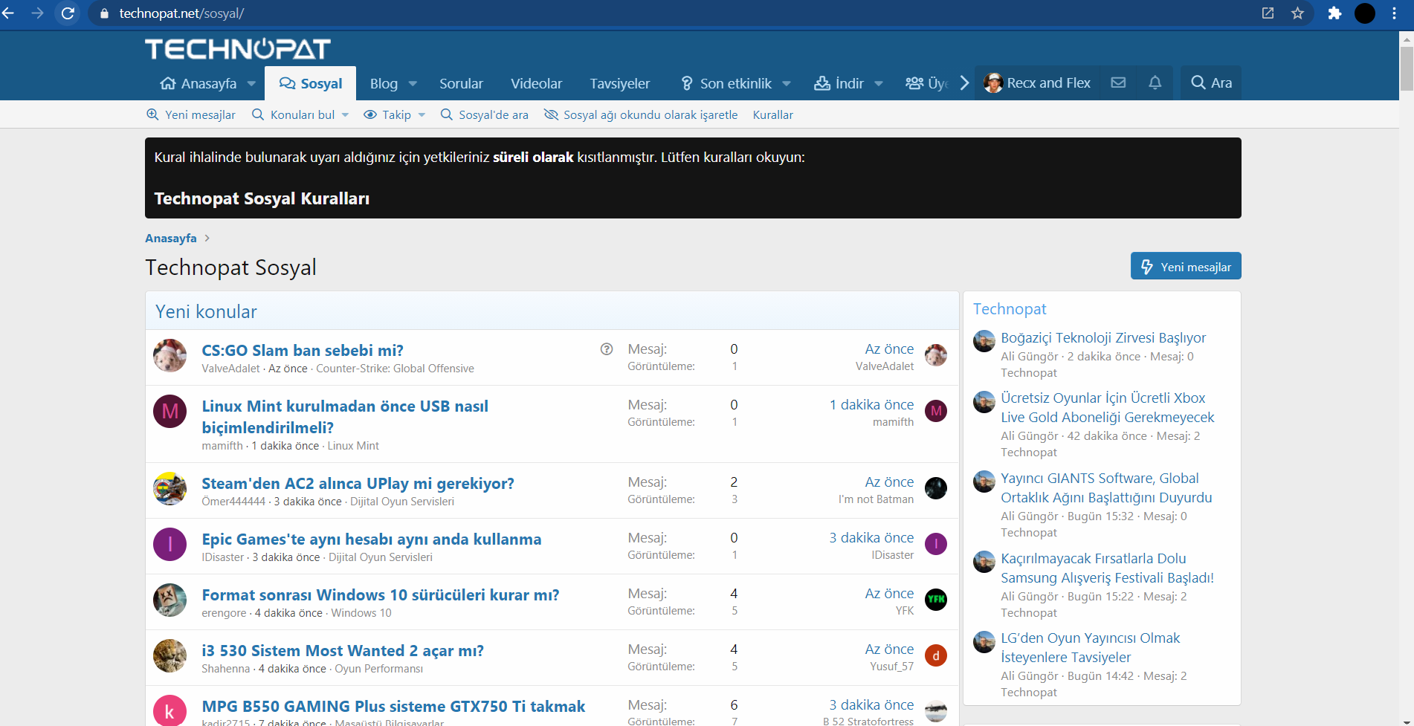Reload the page with refresh icon
The width and height of the screenshot is (1414, 726).
pyautogui.click(x=68, y=13)
